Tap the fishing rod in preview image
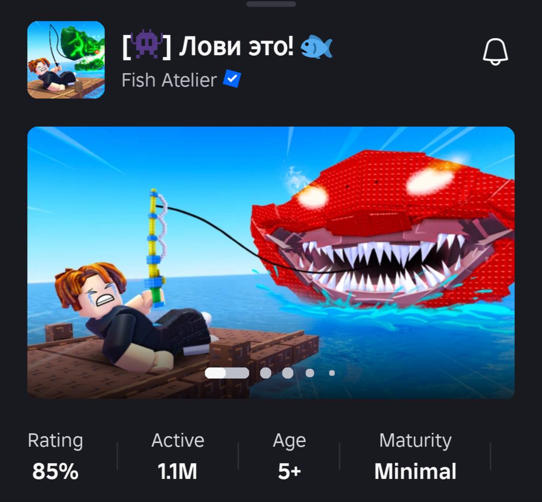This screenshot has width=542, height=502. 157,247
